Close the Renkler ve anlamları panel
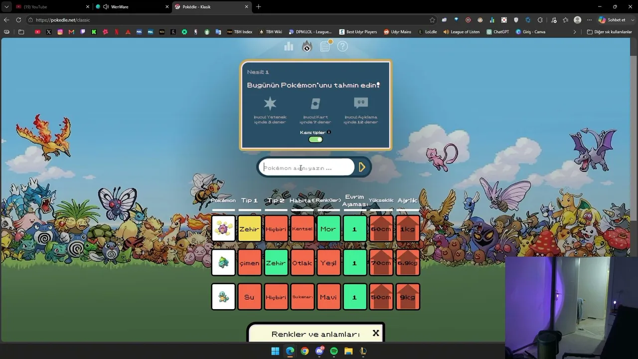The height and width of the screenshot is (359, 638). pos(376,333)
